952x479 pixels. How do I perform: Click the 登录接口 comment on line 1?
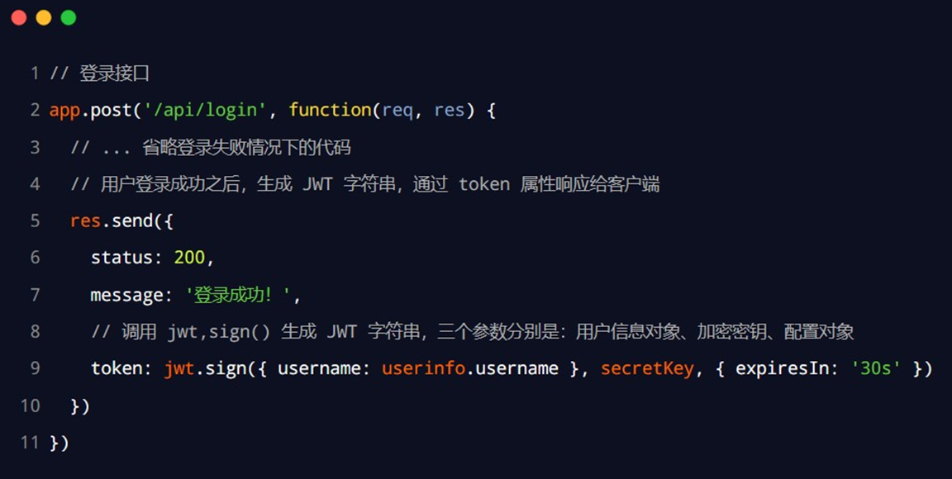[x=114, y=74]
